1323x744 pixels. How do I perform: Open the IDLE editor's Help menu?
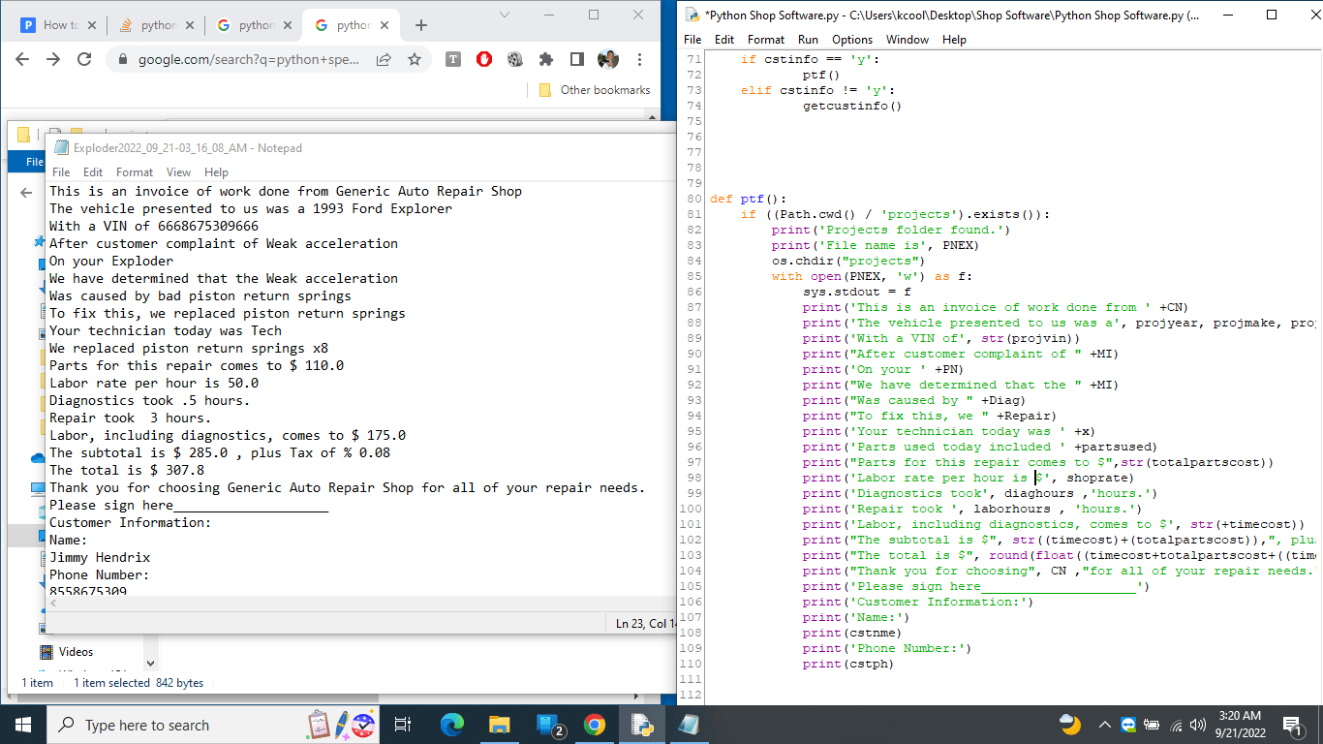click(954, 40)
